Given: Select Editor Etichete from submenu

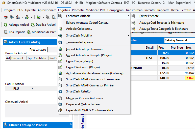Looking at the screenshot, I should 163,16.
